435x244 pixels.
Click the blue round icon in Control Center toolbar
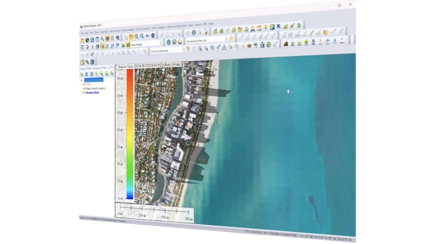tap(86, 74)
